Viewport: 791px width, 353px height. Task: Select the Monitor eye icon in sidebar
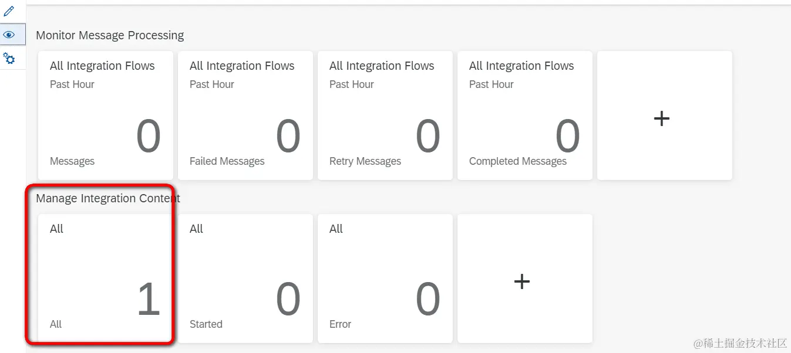coord(9,35)
